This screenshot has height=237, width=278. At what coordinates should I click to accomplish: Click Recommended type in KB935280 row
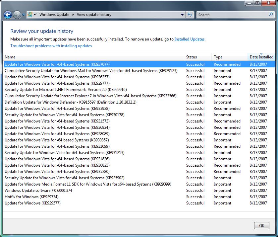227,172
